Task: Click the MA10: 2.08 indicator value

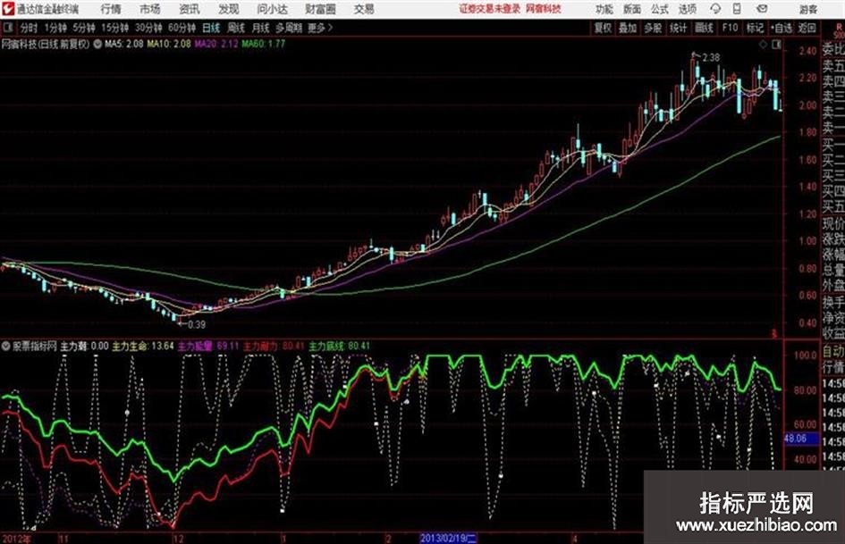Action: [x=169, y=44]
